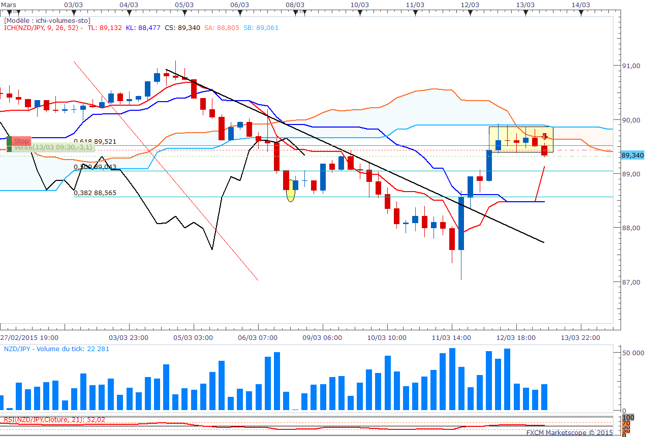Click the 0,618 89,521 Fibonacci level label
This screenshot has width=650, height=437.
(95, 142)
